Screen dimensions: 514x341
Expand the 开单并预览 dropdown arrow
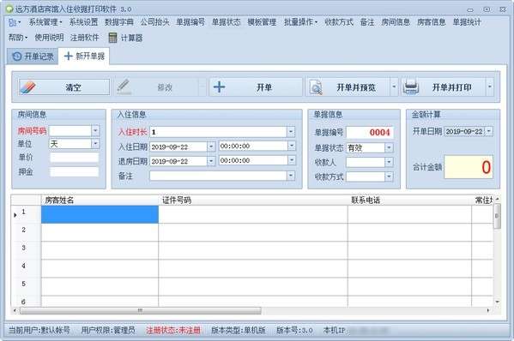tap(394, 87)
